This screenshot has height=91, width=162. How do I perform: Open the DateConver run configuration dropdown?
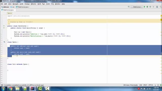[137, 7]
